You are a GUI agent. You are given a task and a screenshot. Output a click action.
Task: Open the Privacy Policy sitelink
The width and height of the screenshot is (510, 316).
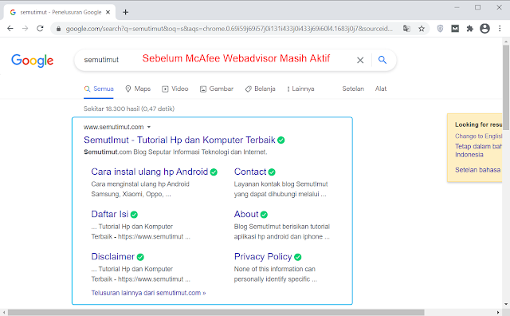tap(263, 257)
